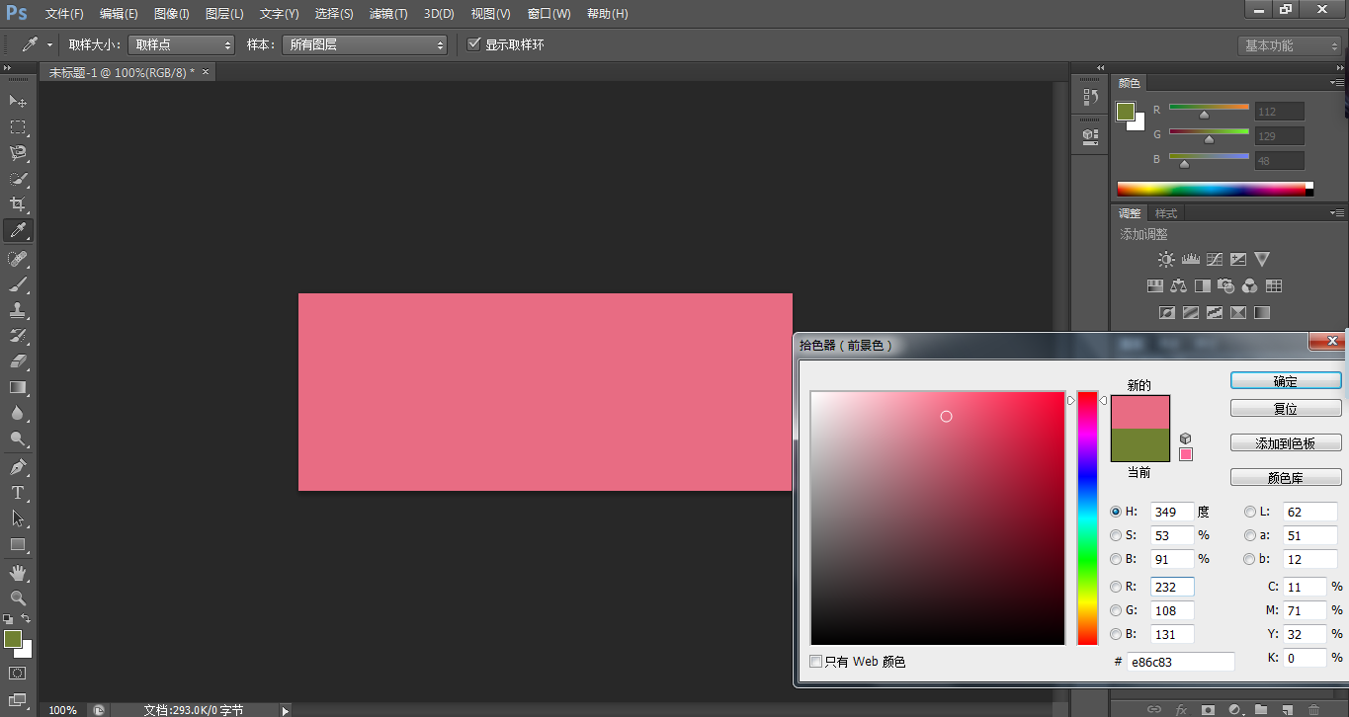The height and width of the screenshot is (717, 1349).
Task: Select the L lightness radio button
Action: (x=1250, y=512)
